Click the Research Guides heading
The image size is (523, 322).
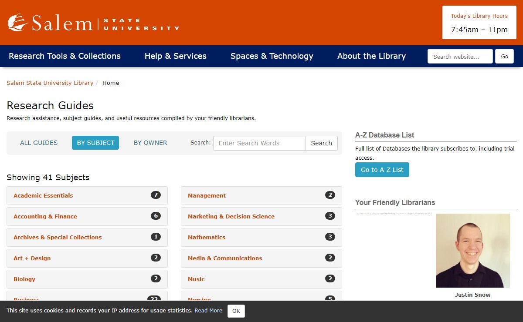(x=50, y=105)
